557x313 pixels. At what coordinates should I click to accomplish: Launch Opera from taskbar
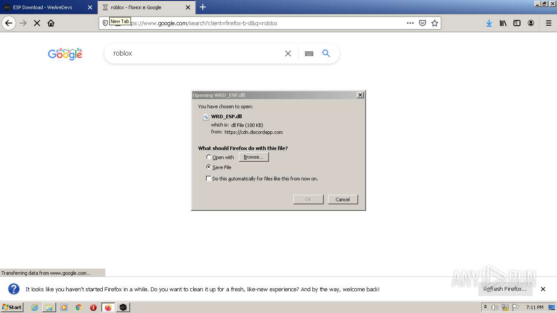point(93,307)
